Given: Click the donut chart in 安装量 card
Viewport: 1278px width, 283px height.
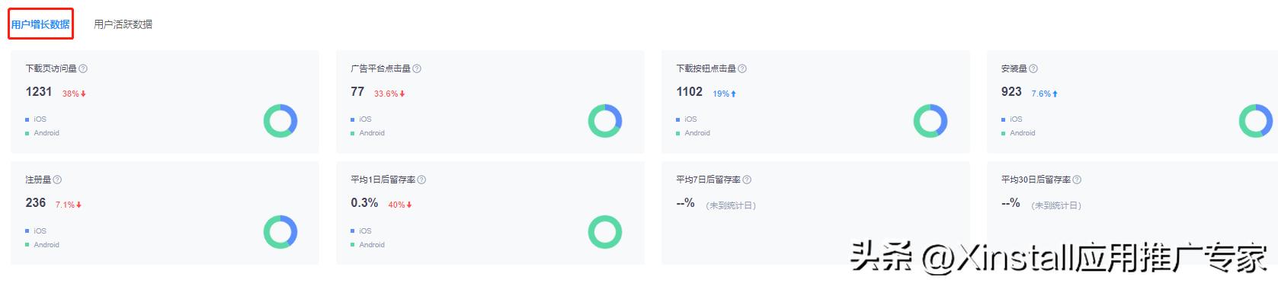Looking at the screenshot, I should [1256, 121].
